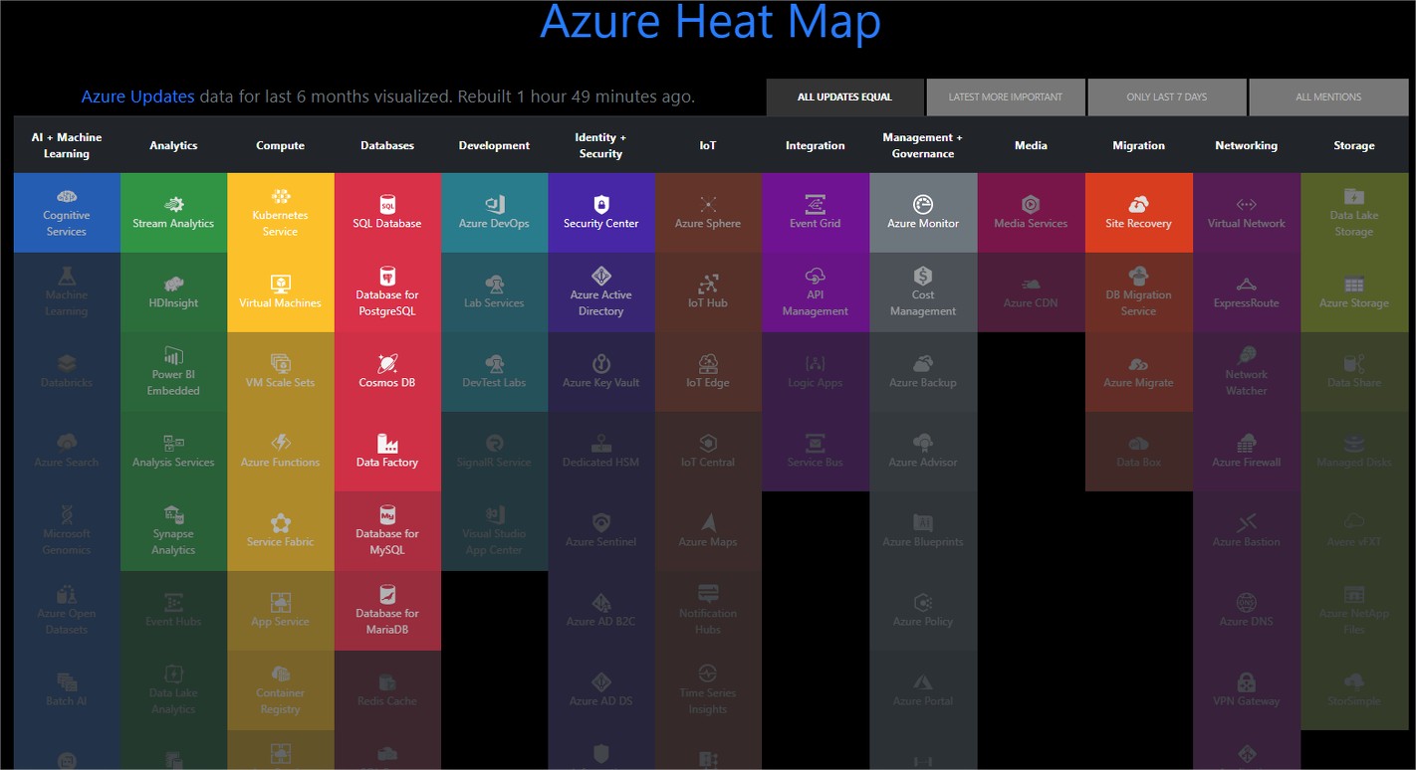1416x770 pixels.
Task: Open the Site Recovery cloud icon
Action: [1138, 204]
